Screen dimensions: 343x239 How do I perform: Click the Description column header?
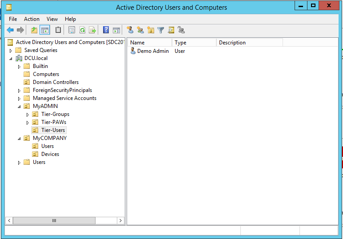[x=249, y=43]
